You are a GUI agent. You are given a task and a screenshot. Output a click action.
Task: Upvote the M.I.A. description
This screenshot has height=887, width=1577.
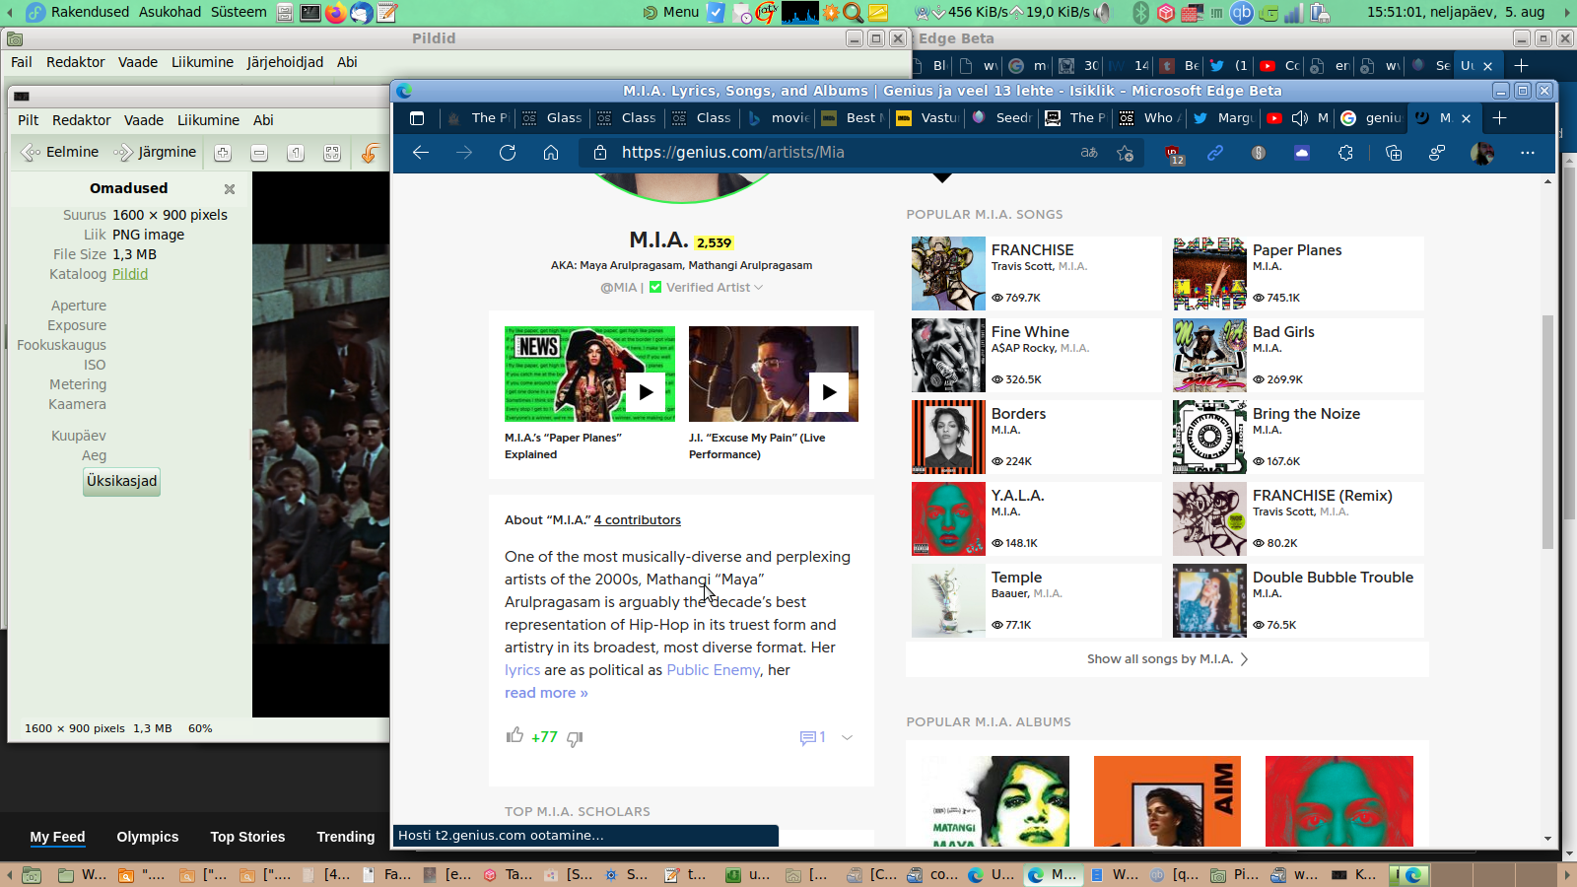pyautogui.click(x=514, y=735)
